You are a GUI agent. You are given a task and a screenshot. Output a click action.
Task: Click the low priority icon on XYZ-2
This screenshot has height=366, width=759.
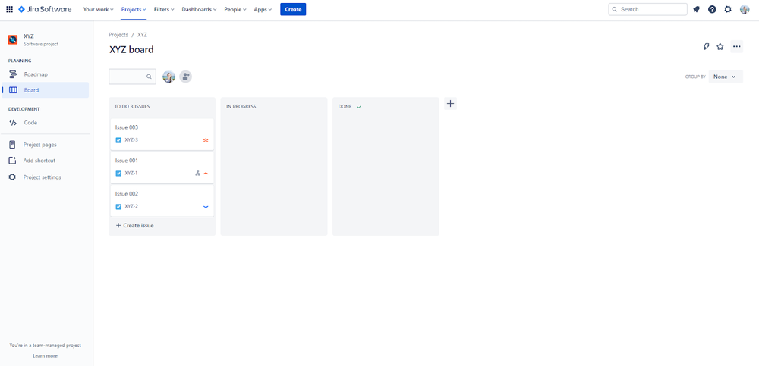click(x=206, y=206)
